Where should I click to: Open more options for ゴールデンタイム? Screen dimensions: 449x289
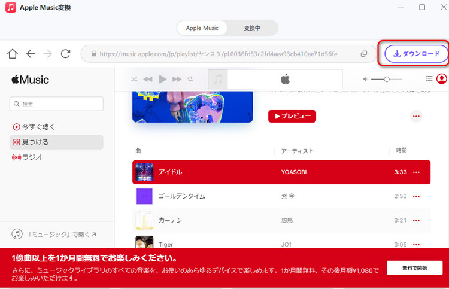pos(416,196)
